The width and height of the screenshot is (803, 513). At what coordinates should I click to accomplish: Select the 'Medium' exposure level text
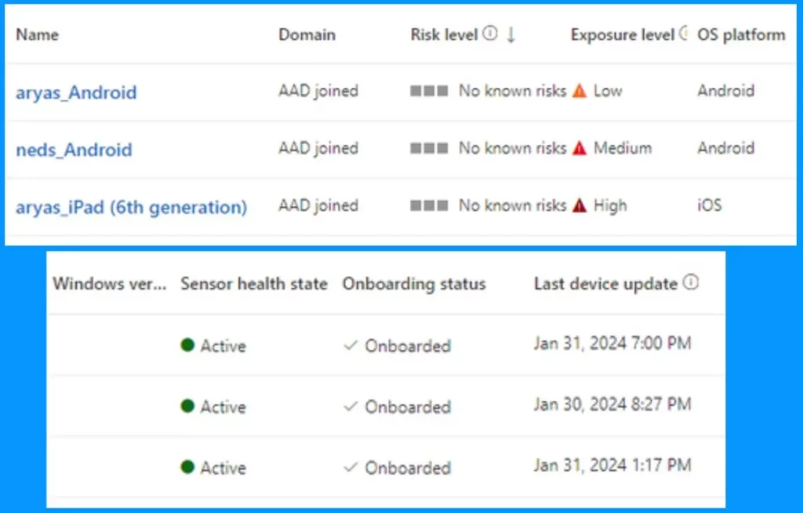(x=622, y=148)
